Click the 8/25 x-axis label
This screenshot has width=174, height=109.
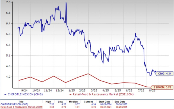coord(152,90)
